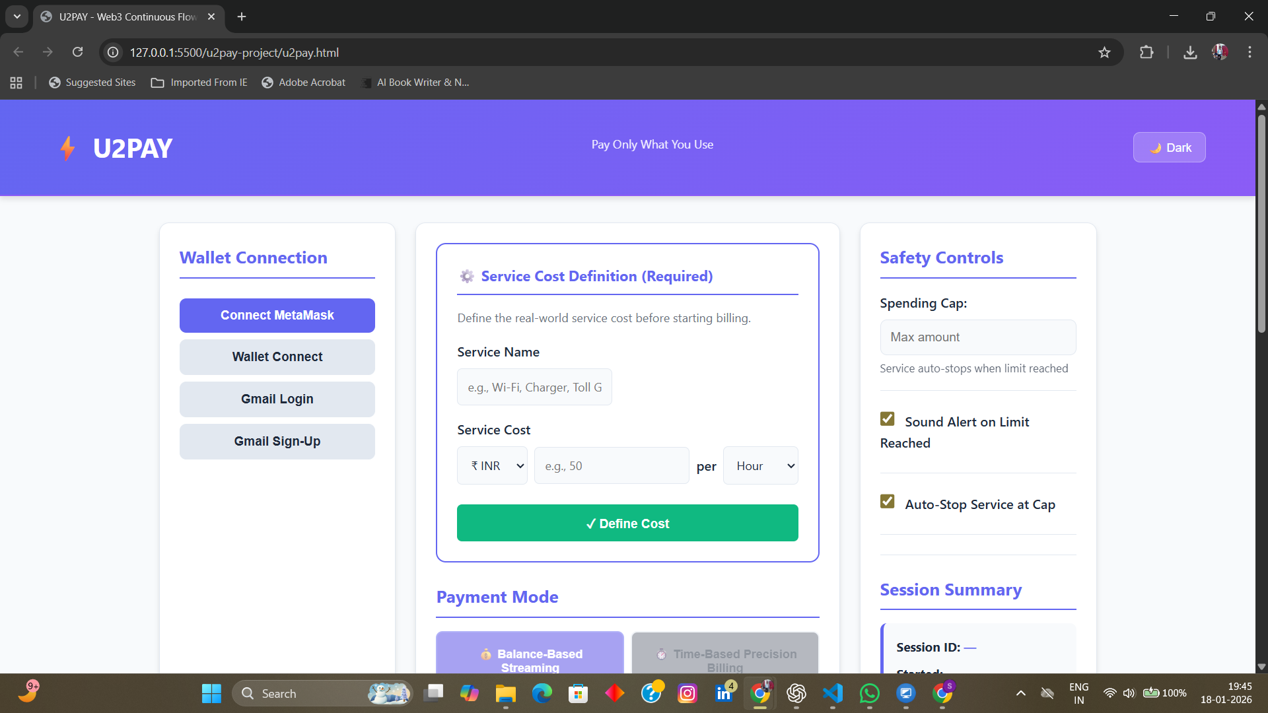Click site information icon in address bar

pos(114,52)
